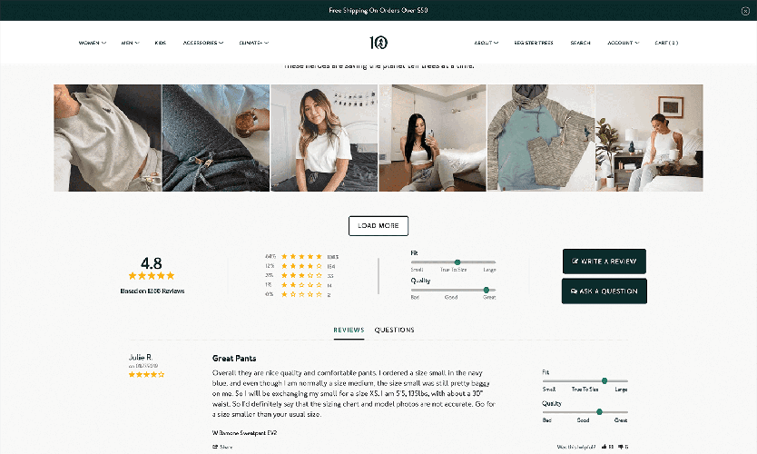Filter reviews by five-star rating row
The width and height of the screenshot is (757, 454).
pyautogui.click(x=301, y=256)
